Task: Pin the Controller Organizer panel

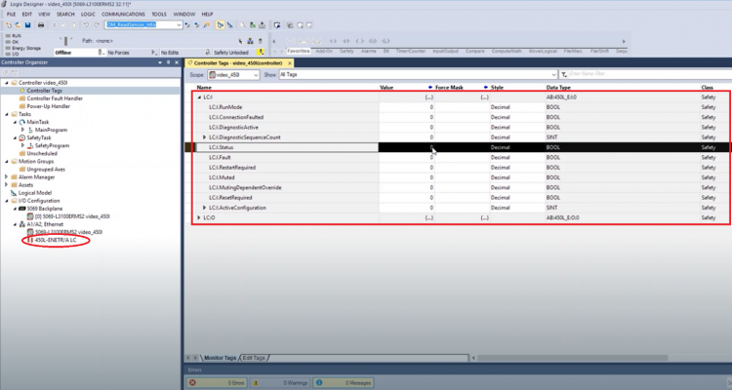Action: point(168,62)
